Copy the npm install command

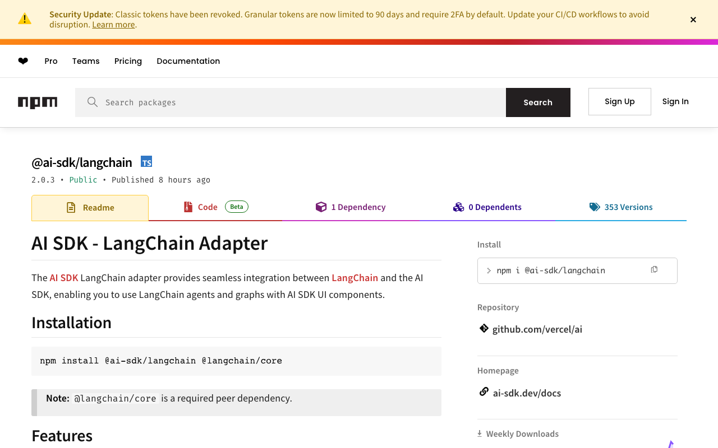pyautogui.click(x=654, y=270)
